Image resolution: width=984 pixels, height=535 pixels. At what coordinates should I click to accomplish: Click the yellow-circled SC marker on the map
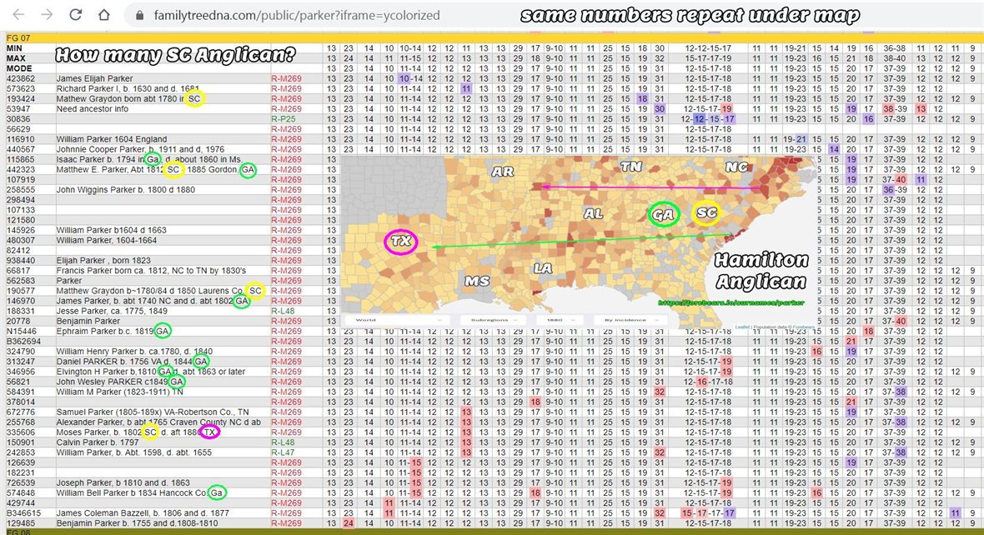click(705, 212)
